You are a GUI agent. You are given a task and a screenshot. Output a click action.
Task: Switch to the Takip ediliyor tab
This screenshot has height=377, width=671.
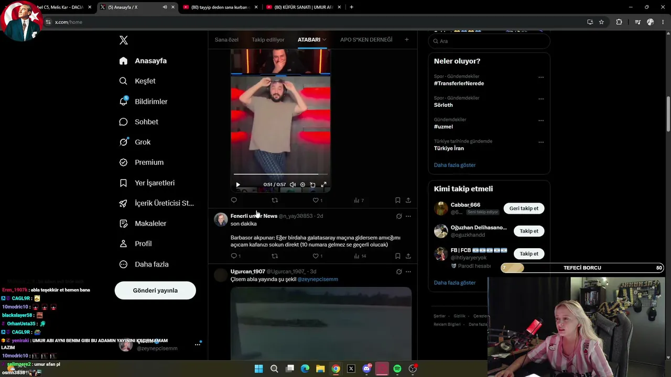click(x=268, y=40)
